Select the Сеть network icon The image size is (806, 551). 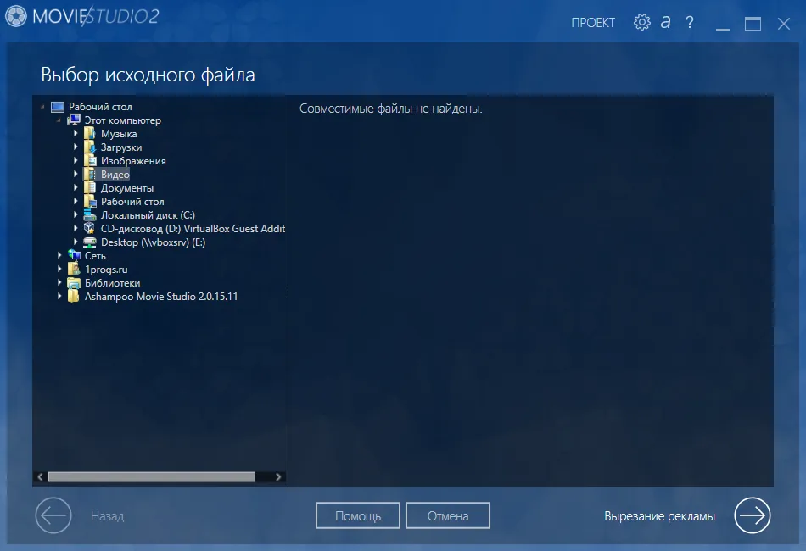74,255
